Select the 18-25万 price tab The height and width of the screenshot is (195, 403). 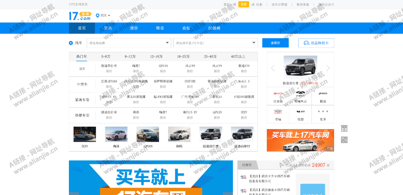click(183, 56)
